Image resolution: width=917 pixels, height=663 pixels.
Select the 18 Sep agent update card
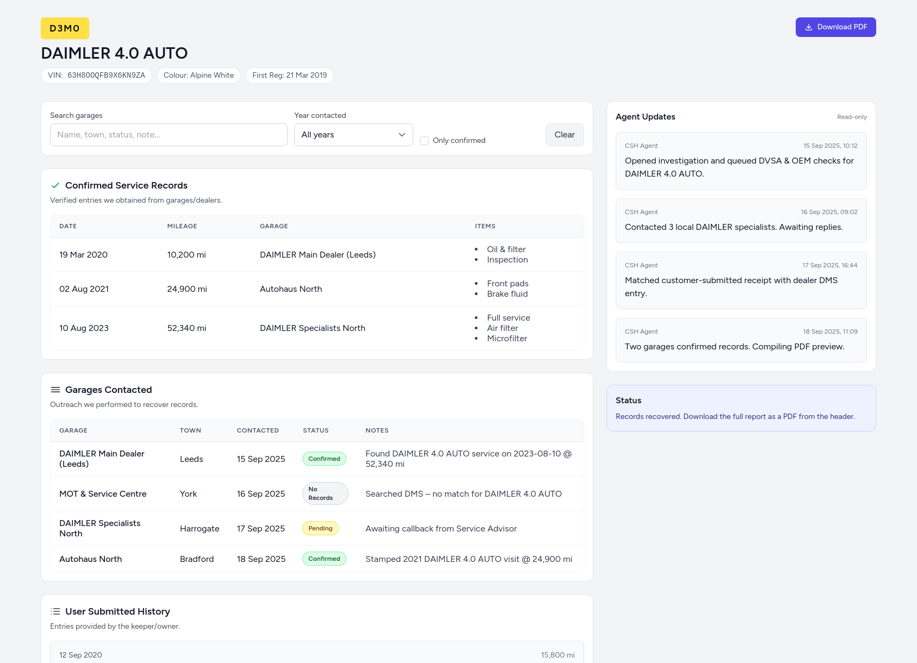[740, 340]
